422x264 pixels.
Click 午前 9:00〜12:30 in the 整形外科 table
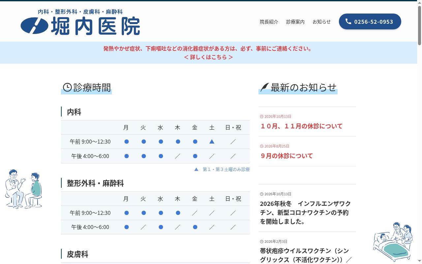tap(90, 213)
